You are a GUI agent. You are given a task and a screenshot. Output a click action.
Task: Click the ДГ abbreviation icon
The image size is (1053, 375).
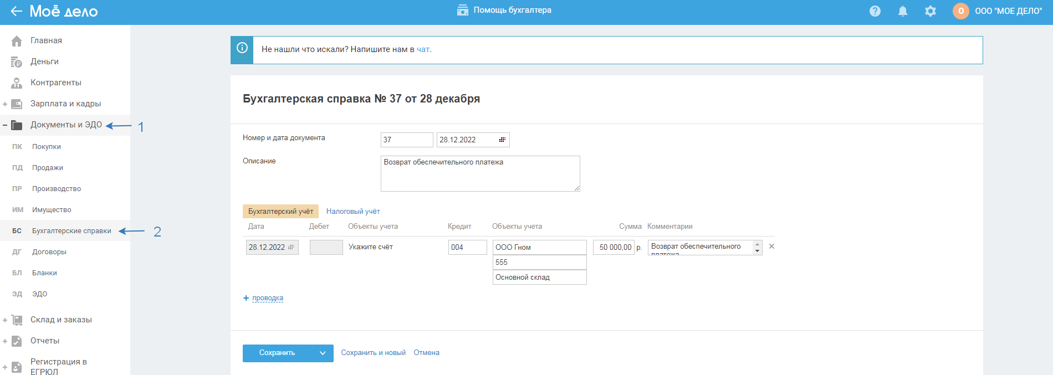(x=17, y=252)
